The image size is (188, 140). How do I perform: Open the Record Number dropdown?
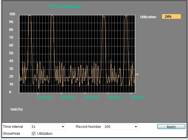[x=121, y=127]
